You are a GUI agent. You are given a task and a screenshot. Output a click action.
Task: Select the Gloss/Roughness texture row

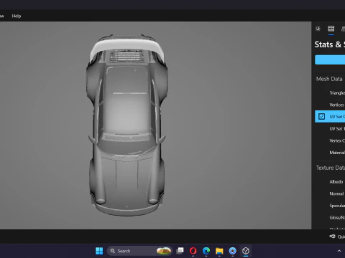point(330,217)
